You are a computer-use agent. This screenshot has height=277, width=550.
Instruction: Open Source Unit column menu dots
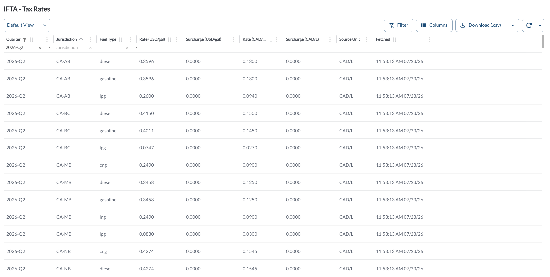[x=367, y=39]
